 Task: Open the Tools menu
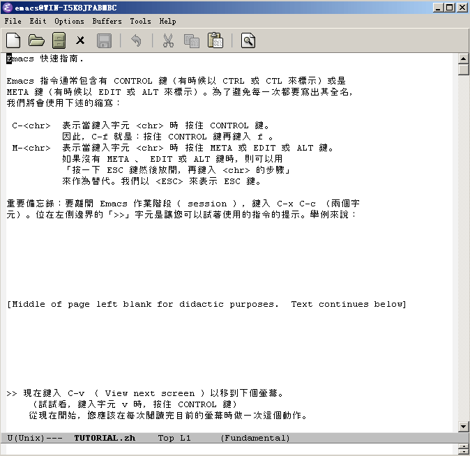(x=140, y=22)
